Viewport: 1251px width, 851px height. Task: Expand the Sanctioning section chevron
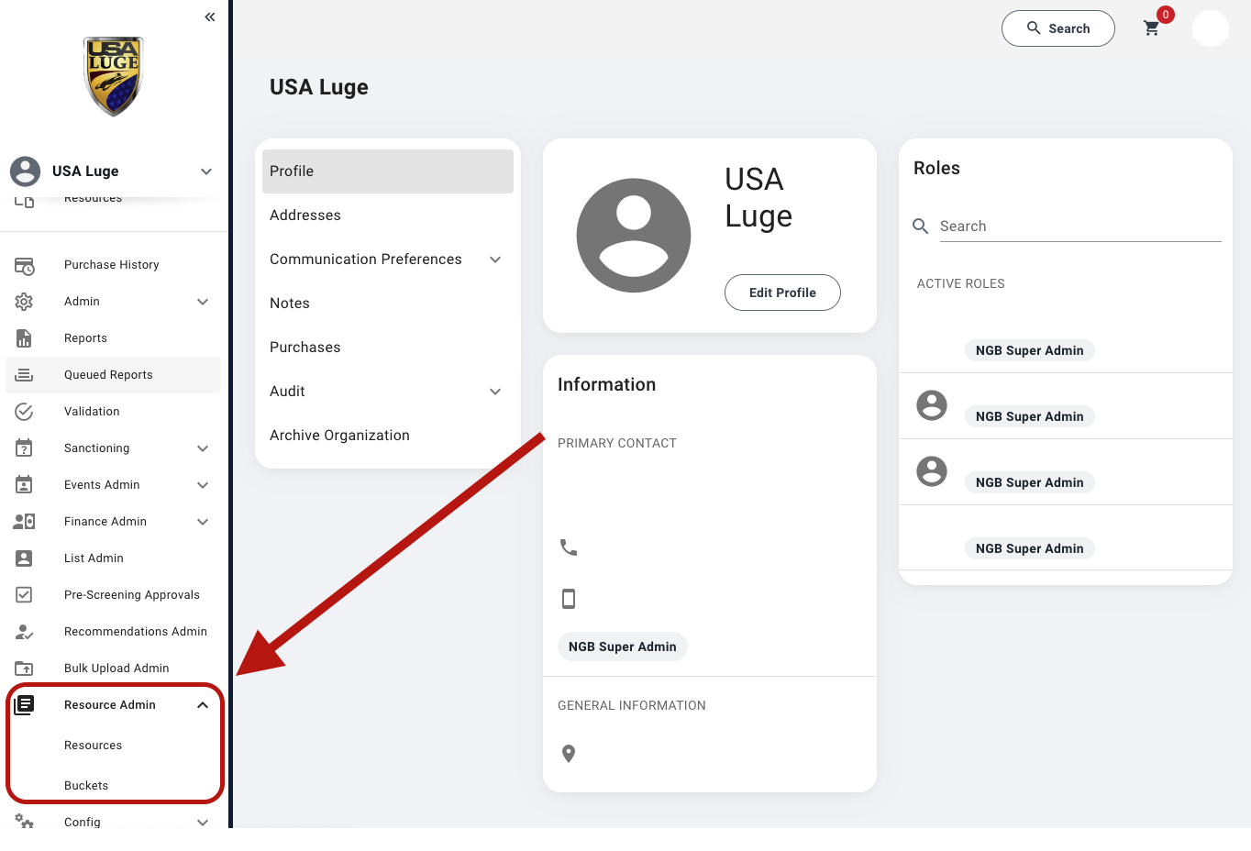203,448
